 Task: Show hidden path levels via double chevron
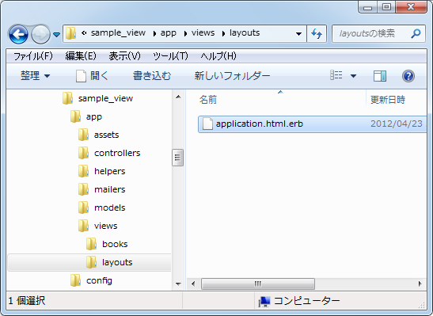click(84, 33)
